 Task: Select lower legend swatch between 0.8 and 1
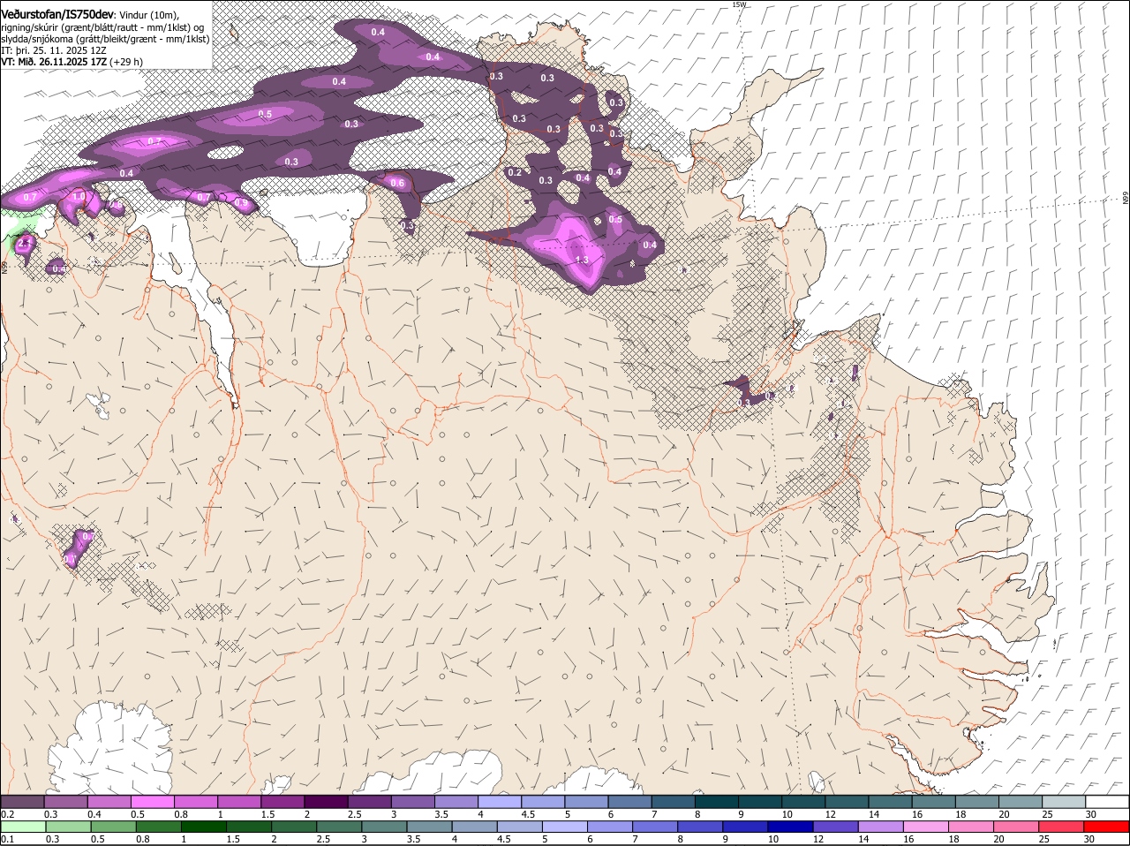158,827
